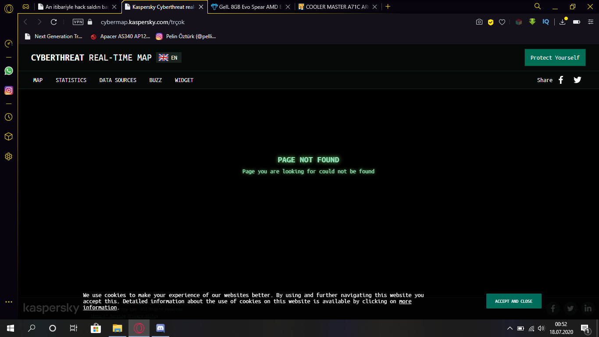This screenshot has height=337, width=599.
Task: Close the Kaspersky Cyberthreat tab
Action: pyautogui.click(x=201, y=7)
